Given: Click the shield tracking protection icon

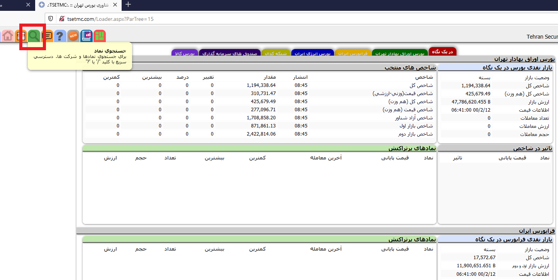Looking at the screenshot, I should pos(51,19).
